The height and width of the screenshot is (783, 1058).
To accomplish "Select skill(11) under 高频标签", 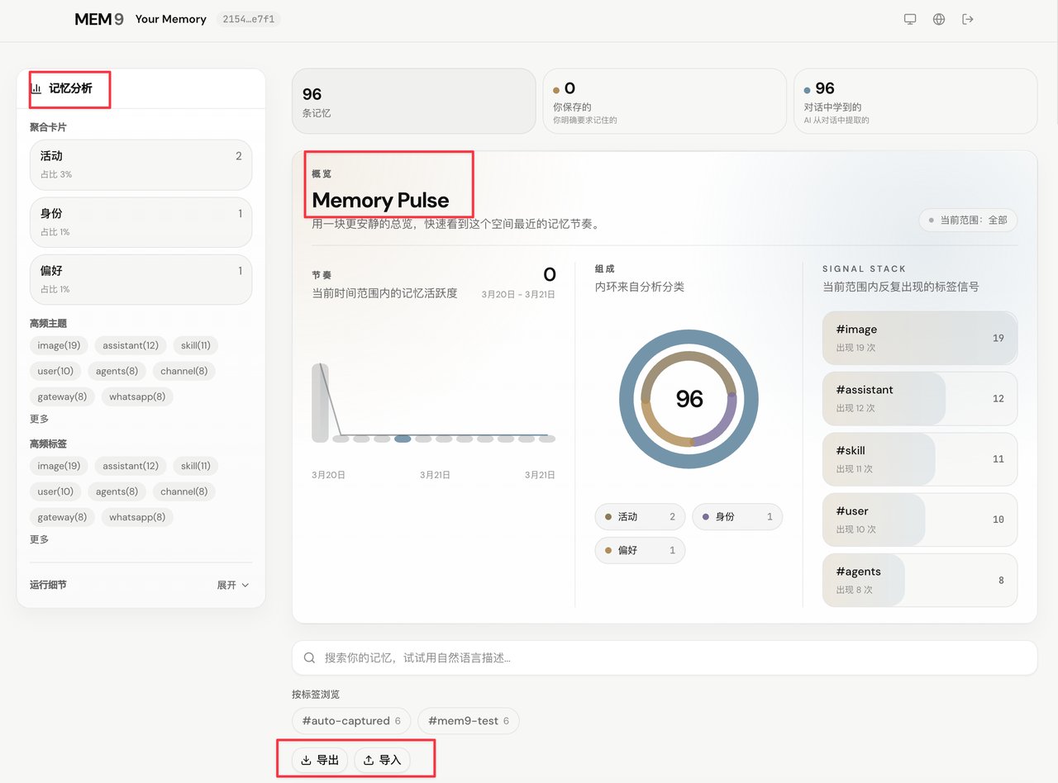I will pos(196,466).
